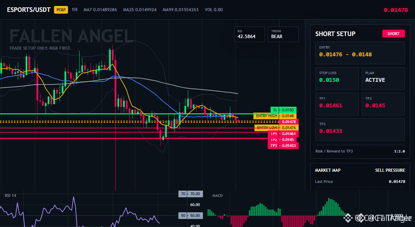Select the TP1 card in Short Setup panel
Viewport: 415px width, 227px height.
tap(337, 104)
